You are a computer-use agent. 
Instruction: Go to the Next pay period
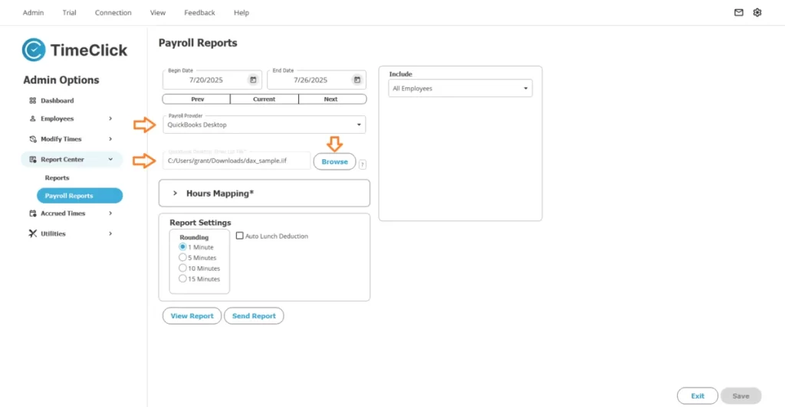point(333,99)
